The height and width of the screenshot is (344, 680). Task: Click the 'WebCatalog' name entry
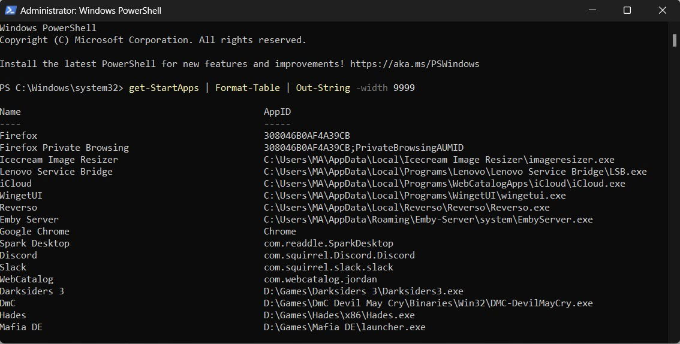click(x=27, y=279)
